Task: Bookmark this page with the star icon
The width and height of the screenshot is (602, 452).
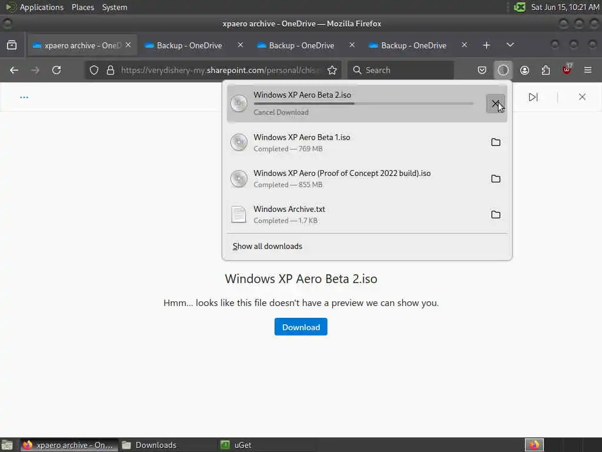Action: point(332,70)
